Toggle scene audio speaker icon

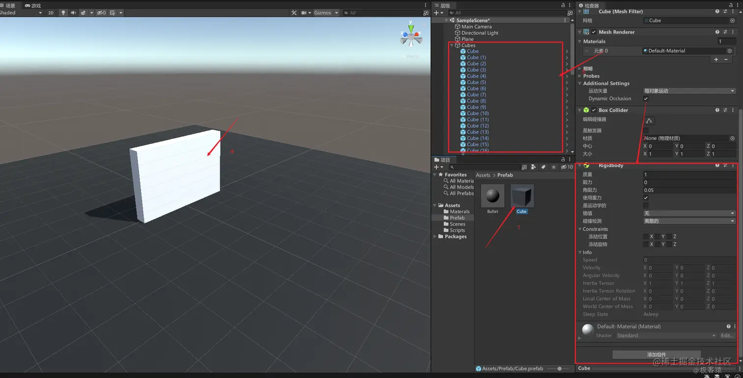pos(73,13)
